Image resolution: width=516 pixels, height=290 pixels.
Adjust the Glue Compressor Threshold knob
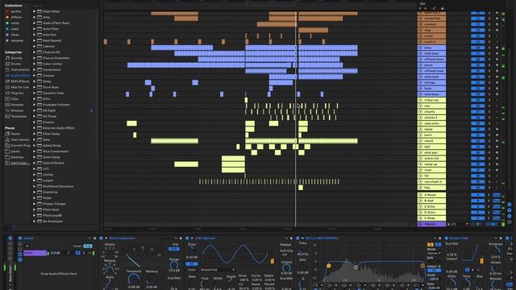click(x=134, y=280)
